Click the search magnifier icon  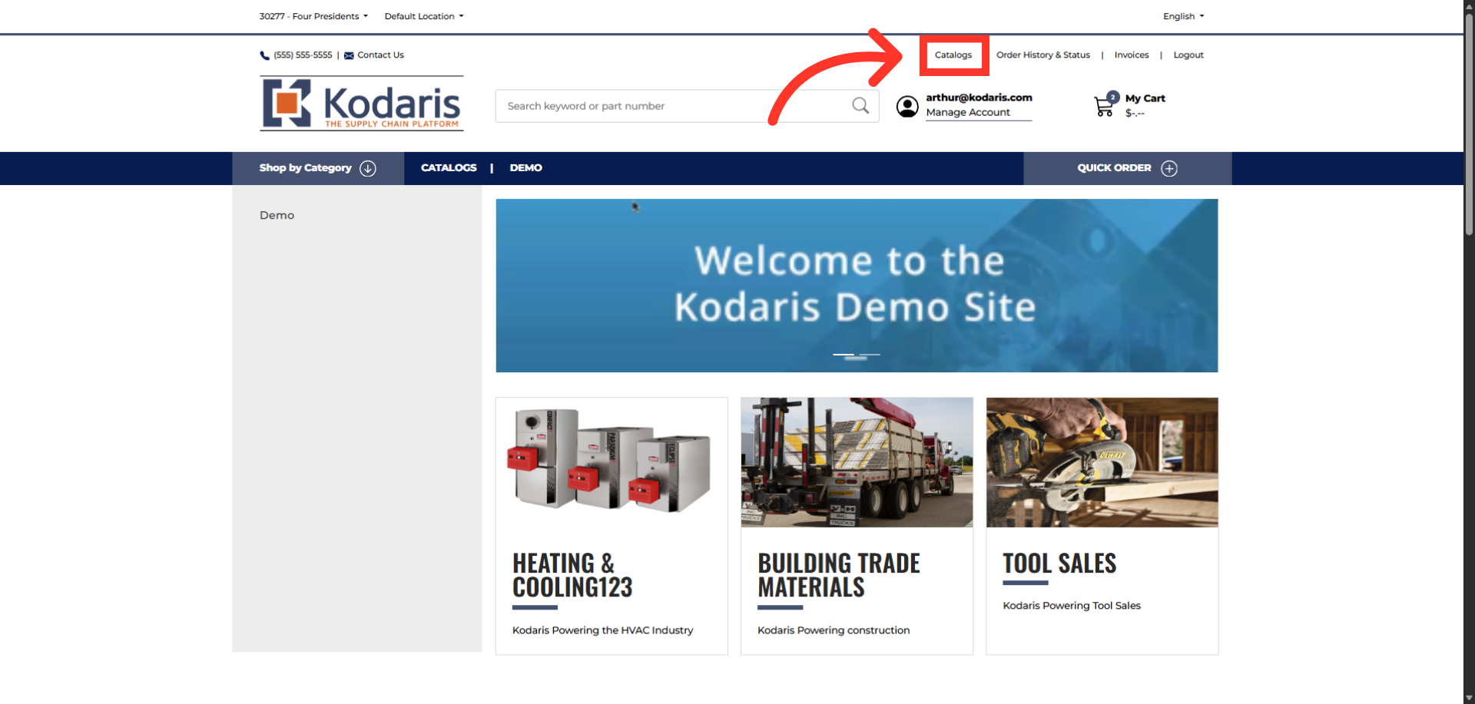860,106
